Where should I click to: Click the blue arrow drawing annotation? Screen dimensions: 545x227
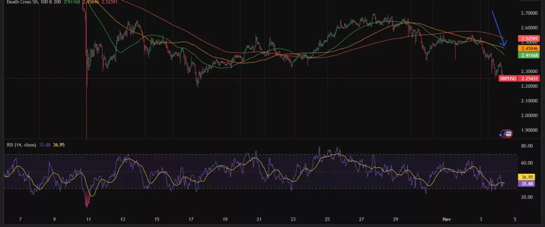pos(499,27)
